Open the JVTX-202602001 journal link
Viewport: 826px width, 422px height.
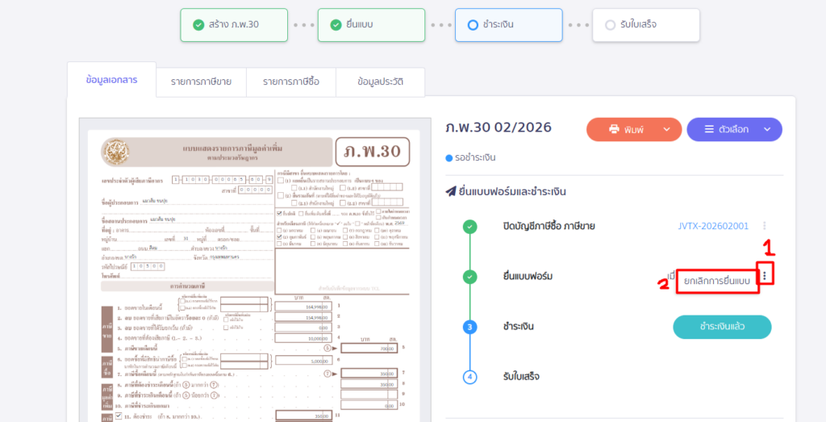[713, 227]
